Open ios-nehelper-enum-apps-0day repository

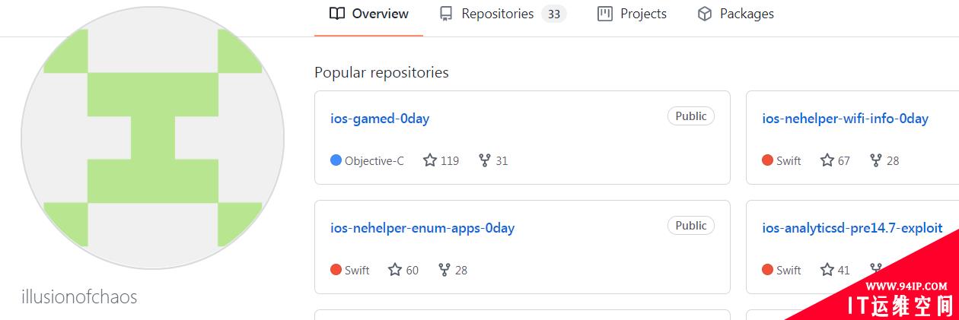pyautogui.click(x=422, y=228)
